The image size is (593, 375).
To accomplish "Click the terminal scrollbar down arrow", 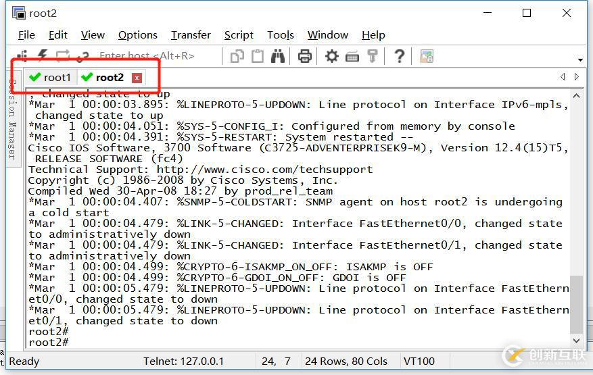I will (x=576, y=341).
